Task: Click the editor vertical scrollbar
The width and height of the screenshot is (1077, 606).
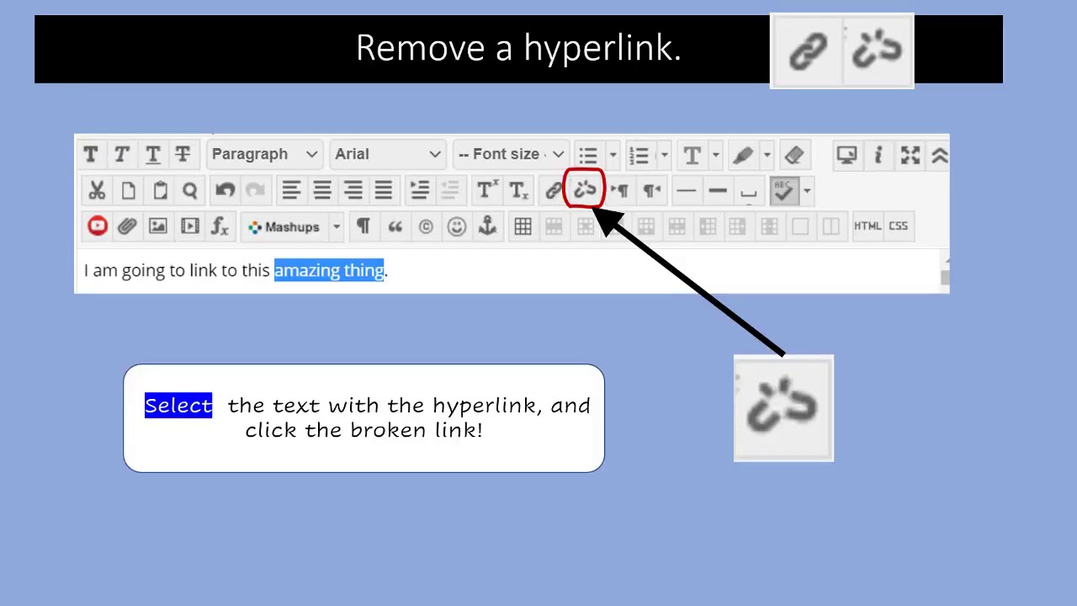Action: pos(945,272)
